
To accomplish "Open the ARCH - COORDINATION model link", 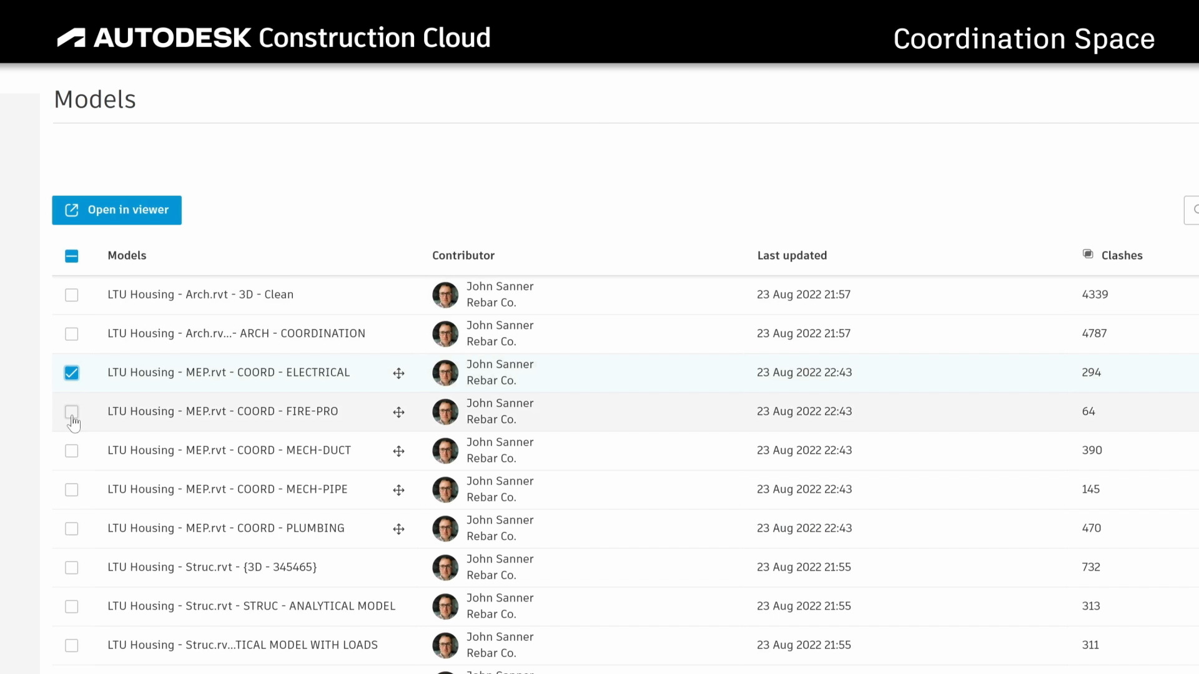I will 236,333.
